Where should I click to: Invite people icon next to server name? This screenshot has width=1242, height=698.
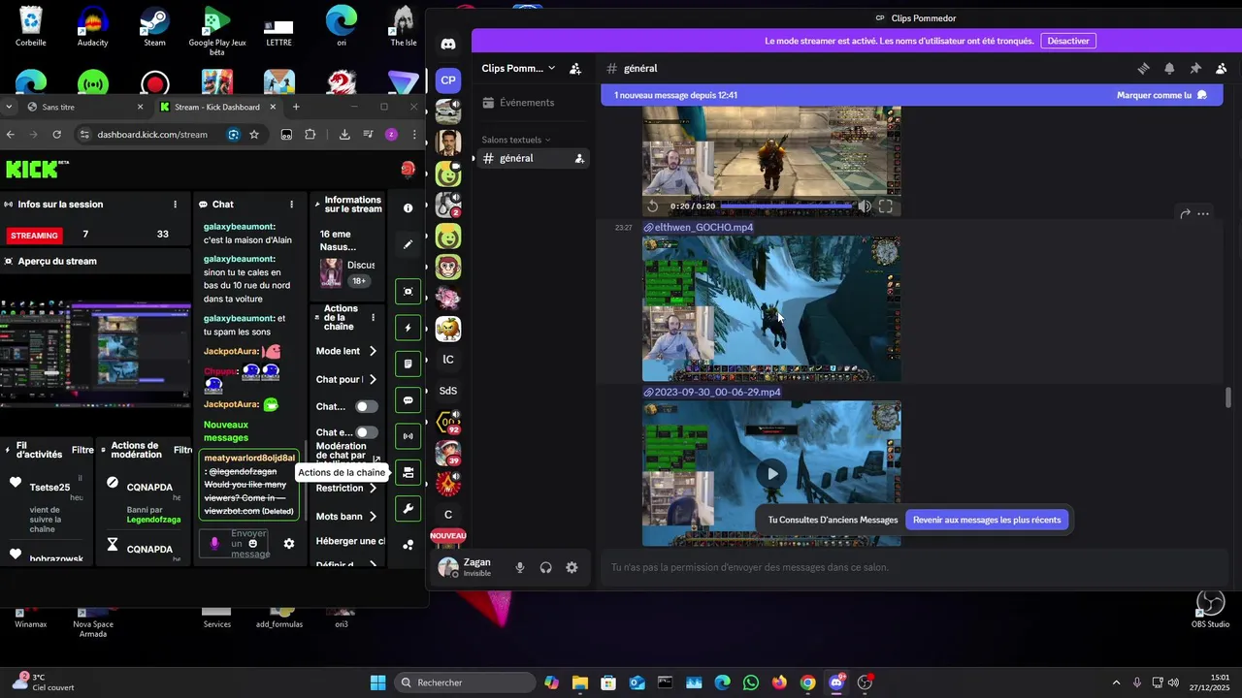point(575,69)
